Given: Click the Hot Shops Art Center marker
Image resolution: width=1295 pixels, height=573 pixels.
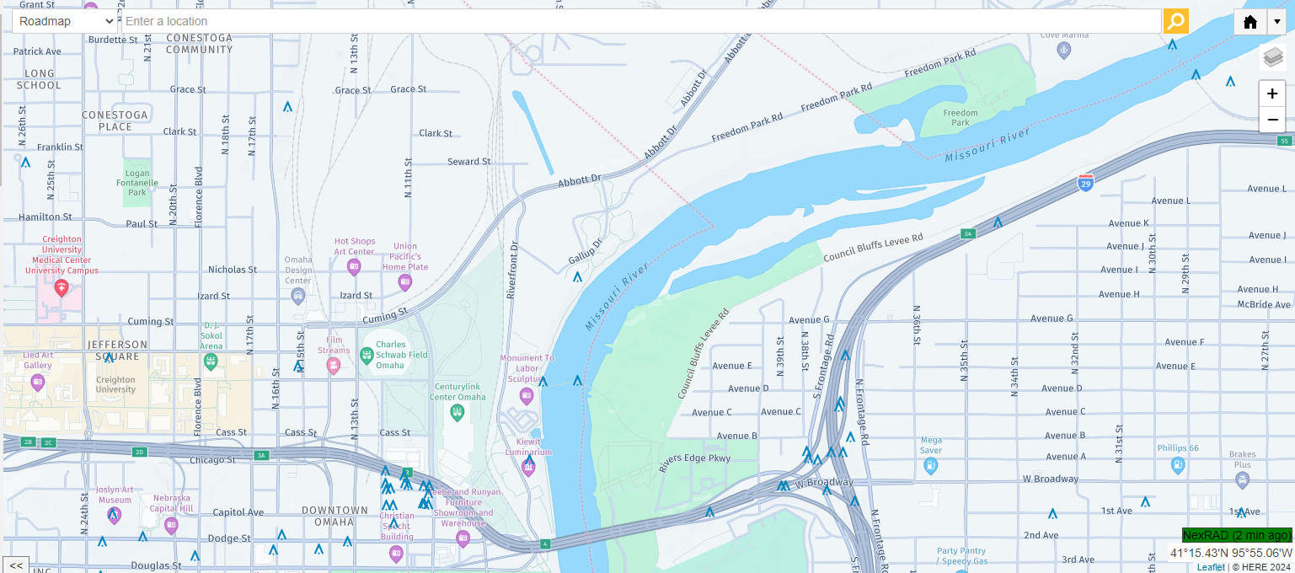Looking at the screenshot, I should click(x=354, y=267).
